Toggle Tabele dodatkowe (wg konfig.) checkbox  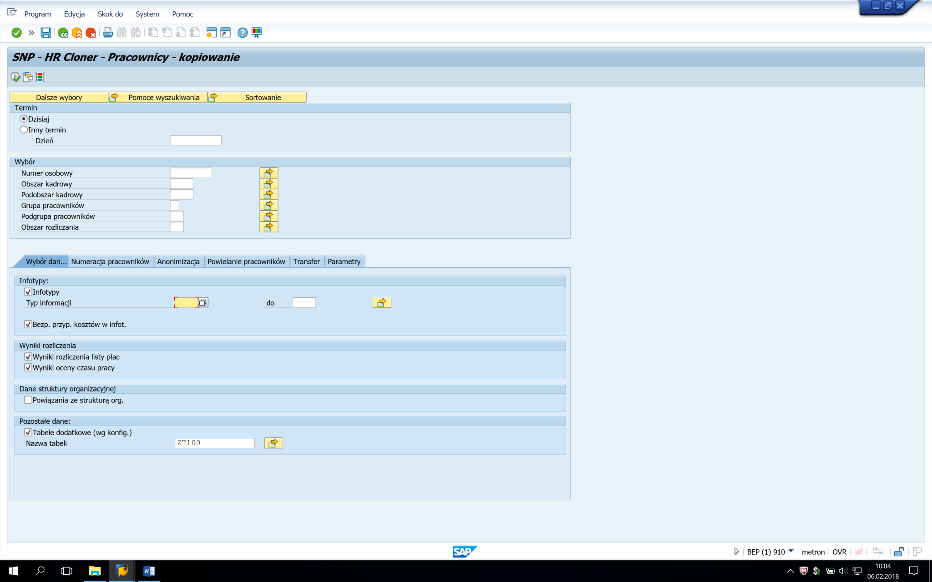tap(28, 432)
